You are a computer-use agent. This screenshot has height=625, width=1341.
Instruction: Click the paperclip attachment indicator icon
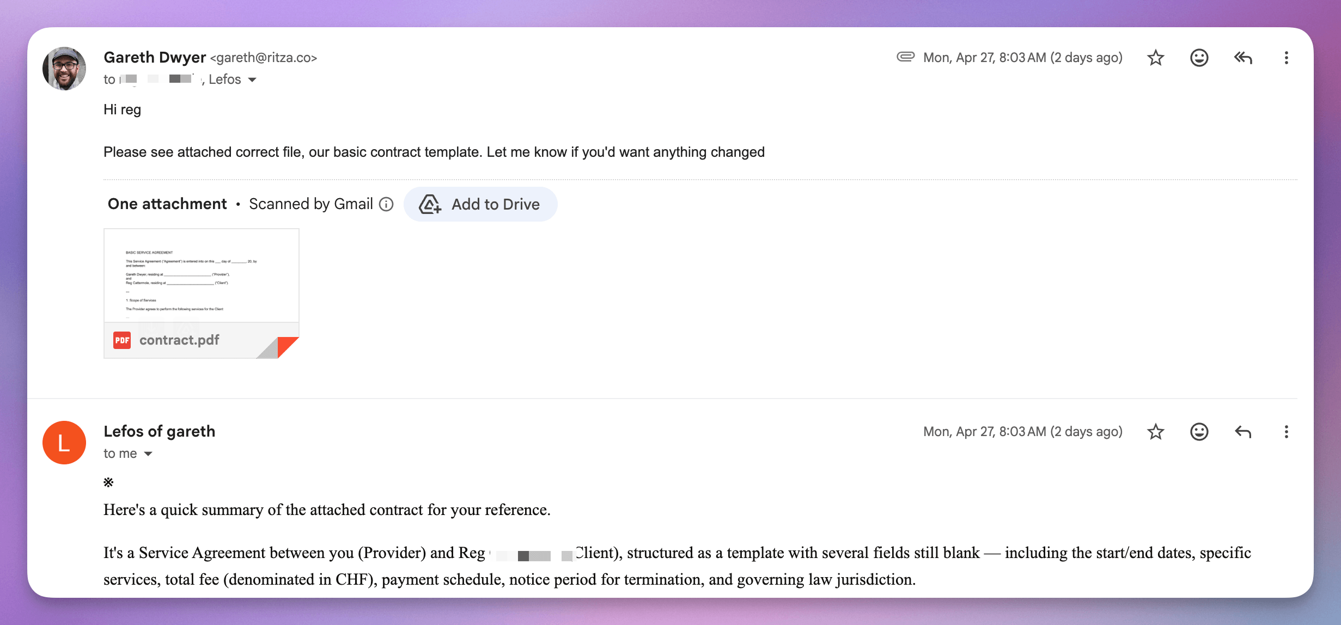point(905,57)
